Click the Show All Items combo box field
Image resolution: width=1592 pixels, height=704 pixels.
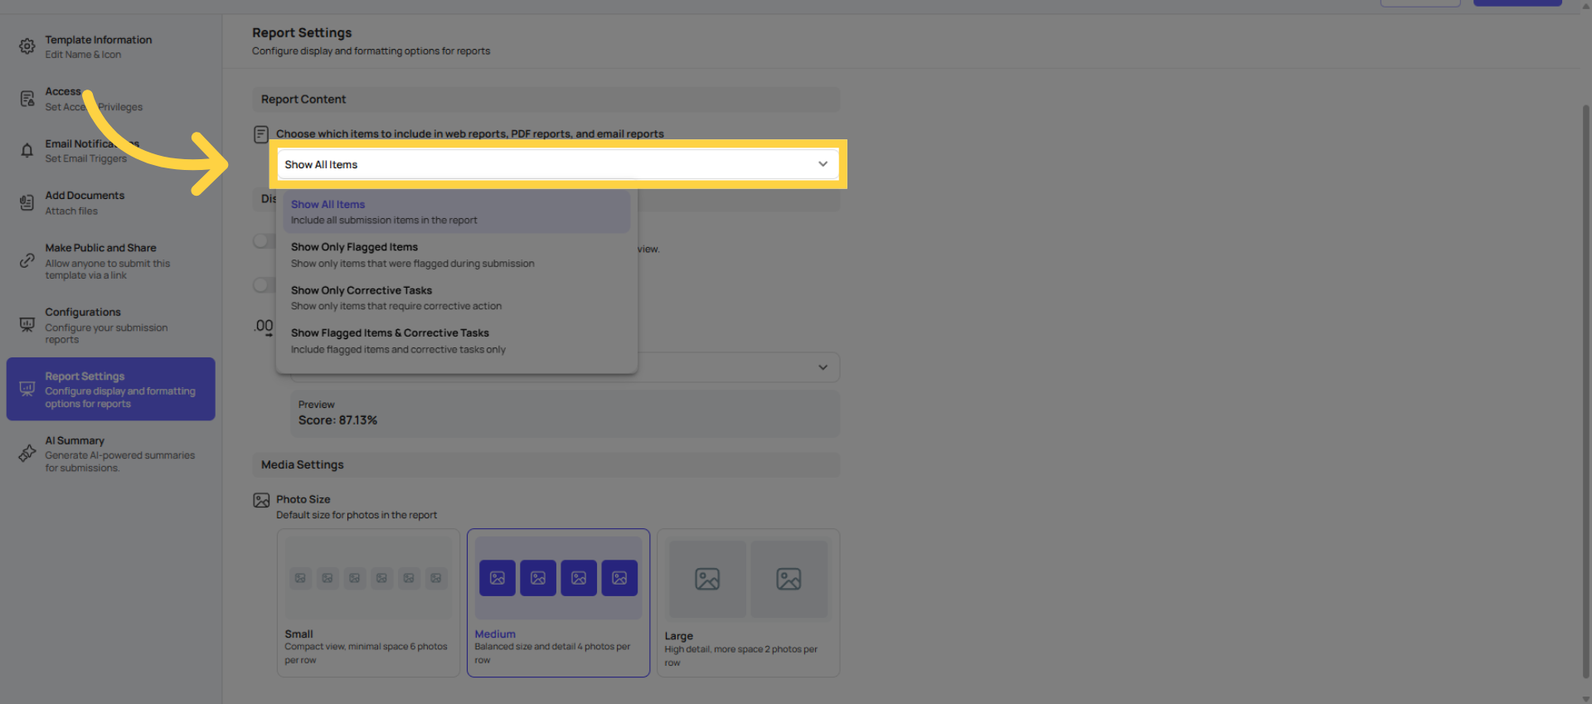557,164
